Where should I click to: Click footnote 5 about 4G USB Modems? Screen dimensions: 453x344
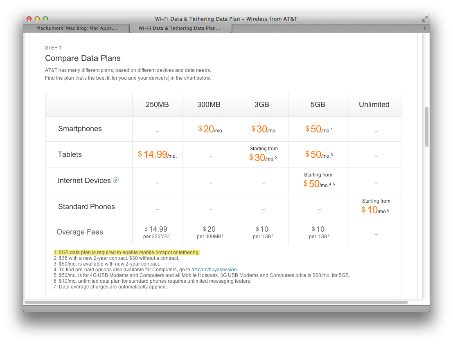coord(202,275)
